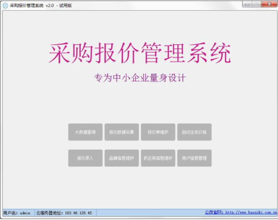Open 品牌信息维护 management
The height and width of the screenshot is (220, 278).
(x=122, y=158)
